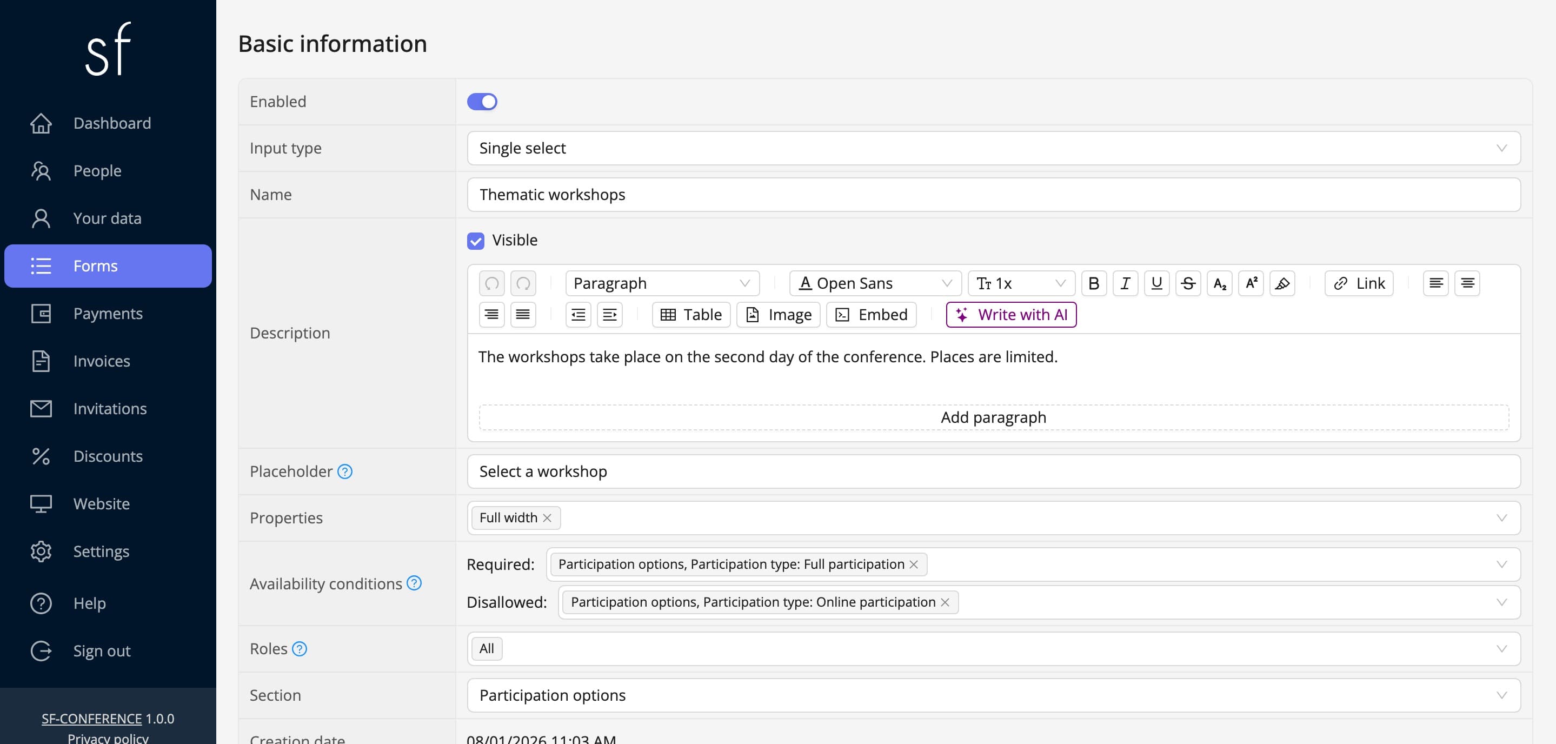
Task: Apply superscript formatting
Action: pyautogui.click(x=1251, y=283)
